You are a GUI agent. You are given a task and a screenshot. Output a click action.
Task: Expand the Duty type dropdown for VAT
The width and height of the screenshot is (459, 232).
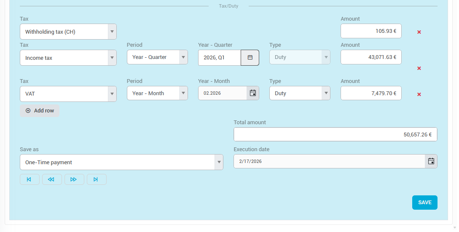(x=325, y=93)
